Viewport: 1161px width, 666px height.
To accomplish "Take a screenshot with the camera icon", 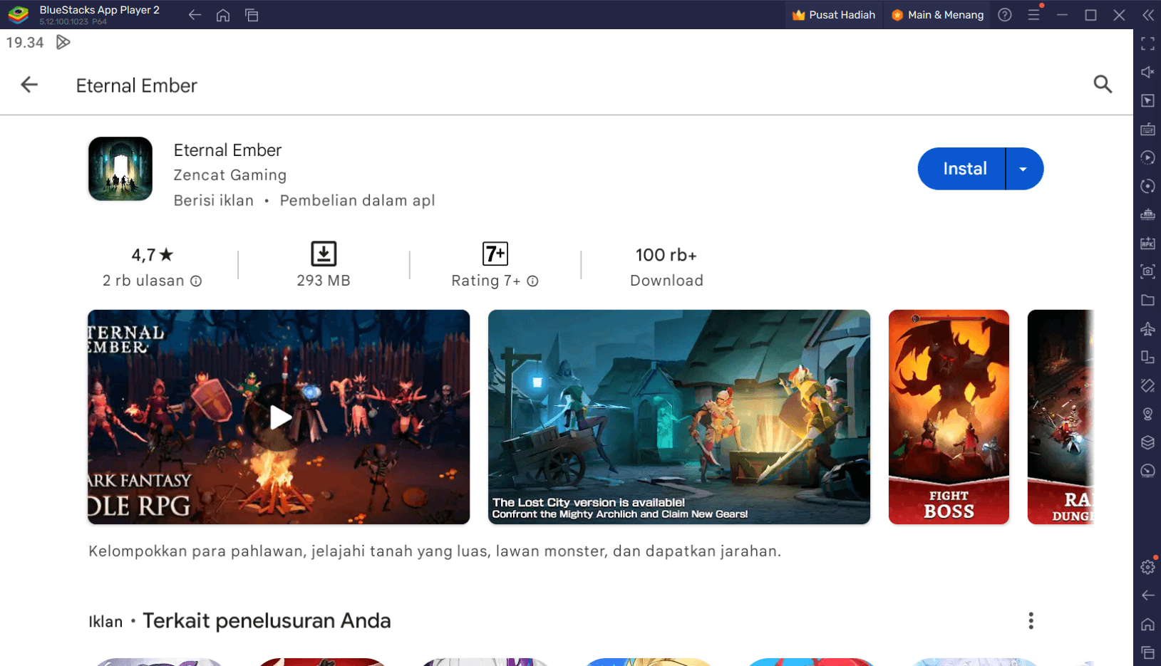I will point(1147,272).
